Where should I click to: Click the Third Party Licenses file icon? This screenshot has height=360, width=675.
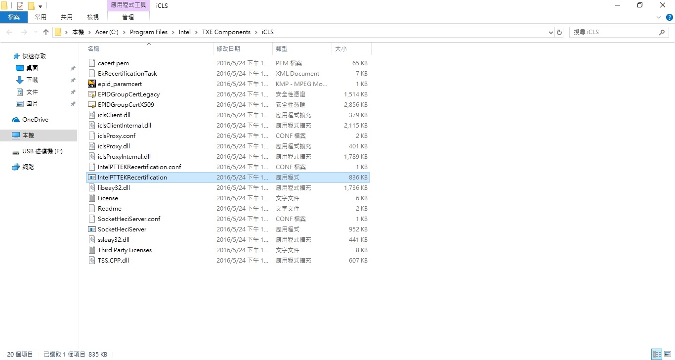(x=91, y=250)
